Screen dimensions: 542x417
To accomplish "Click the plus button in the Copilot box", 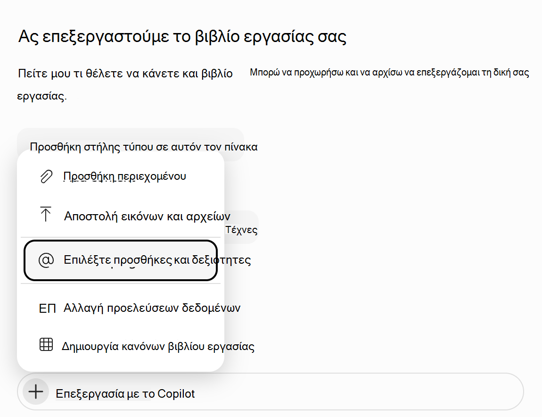I will pos(36,392).
